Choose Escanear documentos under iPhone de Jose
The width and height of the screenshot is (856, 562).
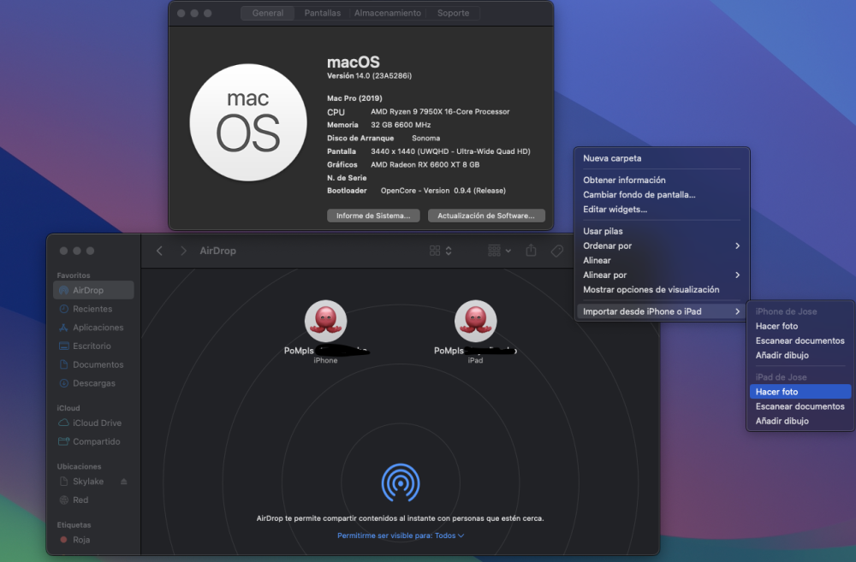click(x=800, y=341)
